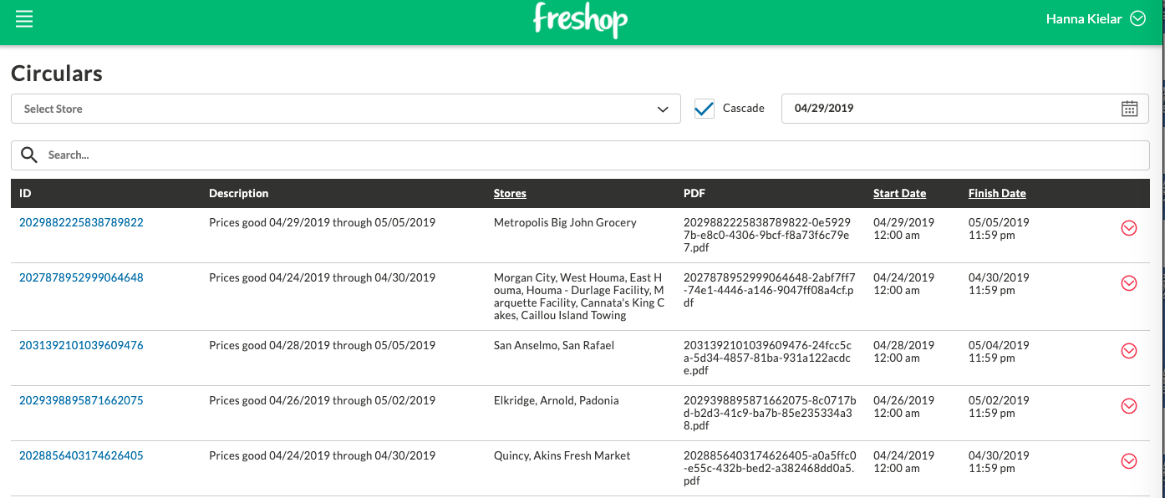Expand actions for San Anselmo circular row
The image size is (1165, 498).
point(1128,351)
